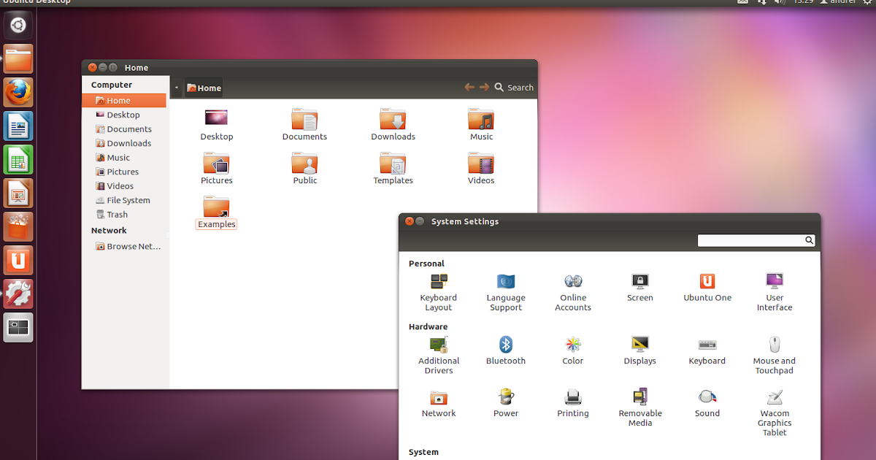The width and height of the screenshot is (876, 460).
Task: Open the session gear menu
Action: coord(868,2)
